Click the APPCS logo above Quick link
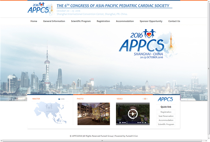210x142 pixels. 166,99
